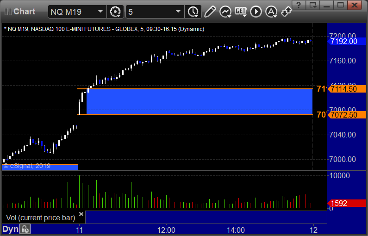Click the red volume marker 1592
This screenshot has width=368, height=236.
347,203
